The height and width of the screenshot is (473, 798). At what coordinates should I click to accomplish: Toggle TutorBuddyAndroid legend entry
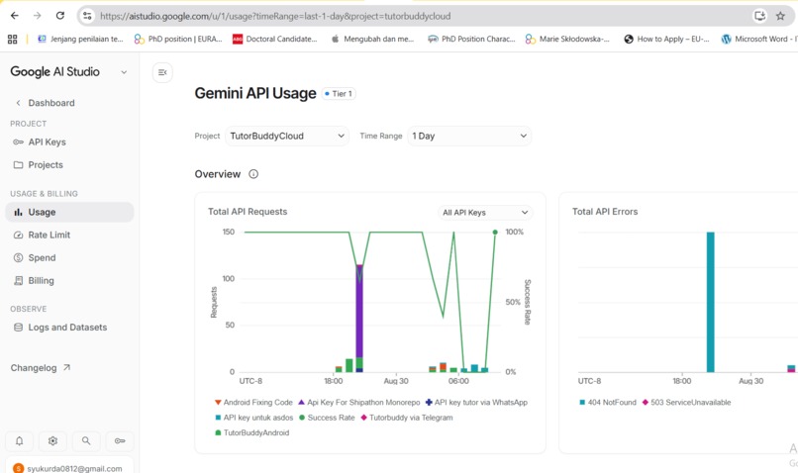click(x=251, y=432)
